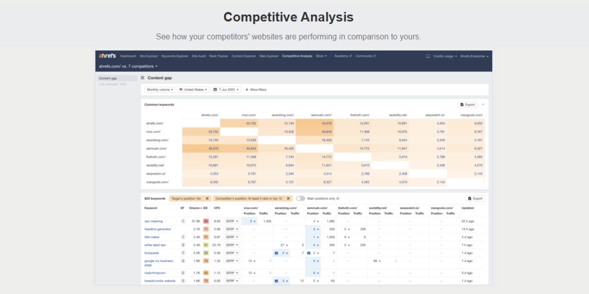The width and height of the screenshot is (589, 294).
Task: Open Site Audit tab
Action: click(199, 56)
